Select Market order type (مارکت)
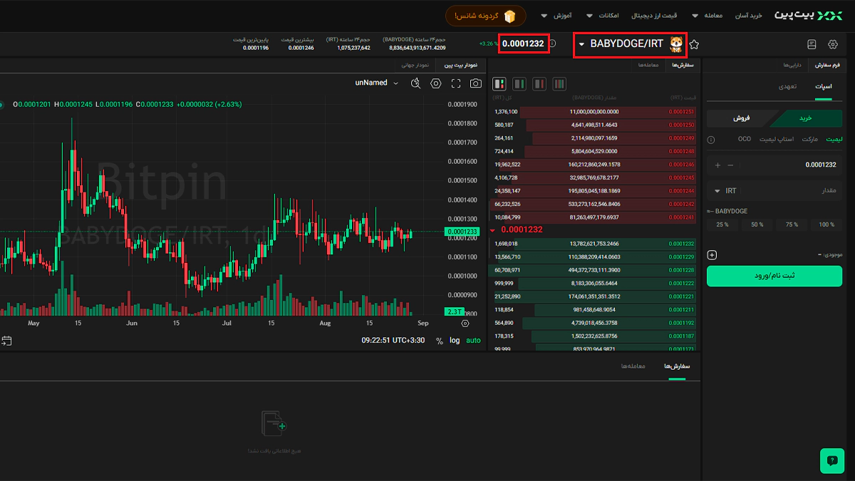The image size is (855, 481). coord(810,139)
